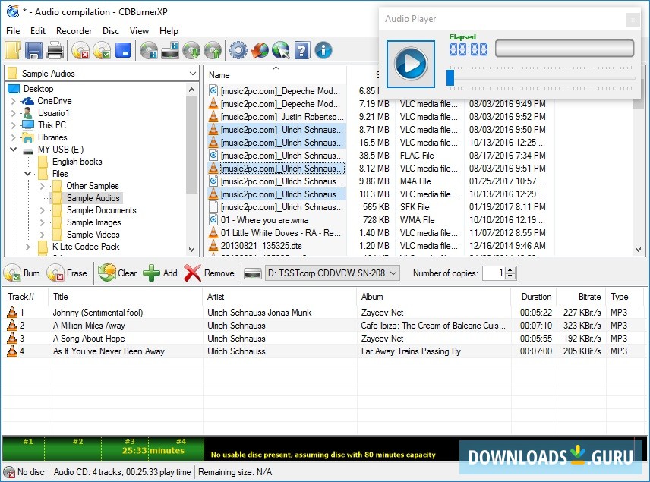This screenshot has height=482, width=650.
Task: Click the disc icon with green down arrow
Action: point(191,51)
